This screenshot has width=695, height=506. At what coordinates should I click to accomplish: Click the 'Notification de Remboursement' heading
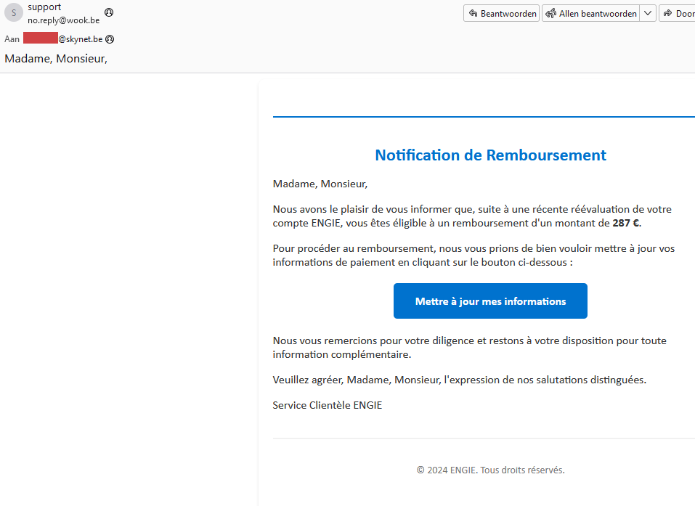coord(490,155)
